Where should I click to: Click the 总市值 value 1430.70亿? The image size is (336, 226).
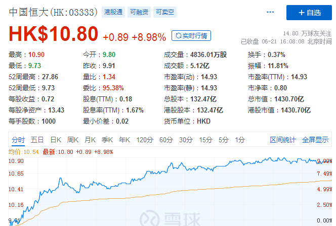289,99
